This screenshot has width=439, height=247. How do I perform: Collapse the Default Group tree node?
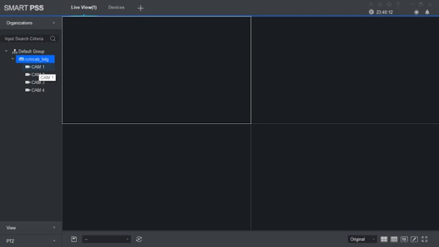pos(6,51)
